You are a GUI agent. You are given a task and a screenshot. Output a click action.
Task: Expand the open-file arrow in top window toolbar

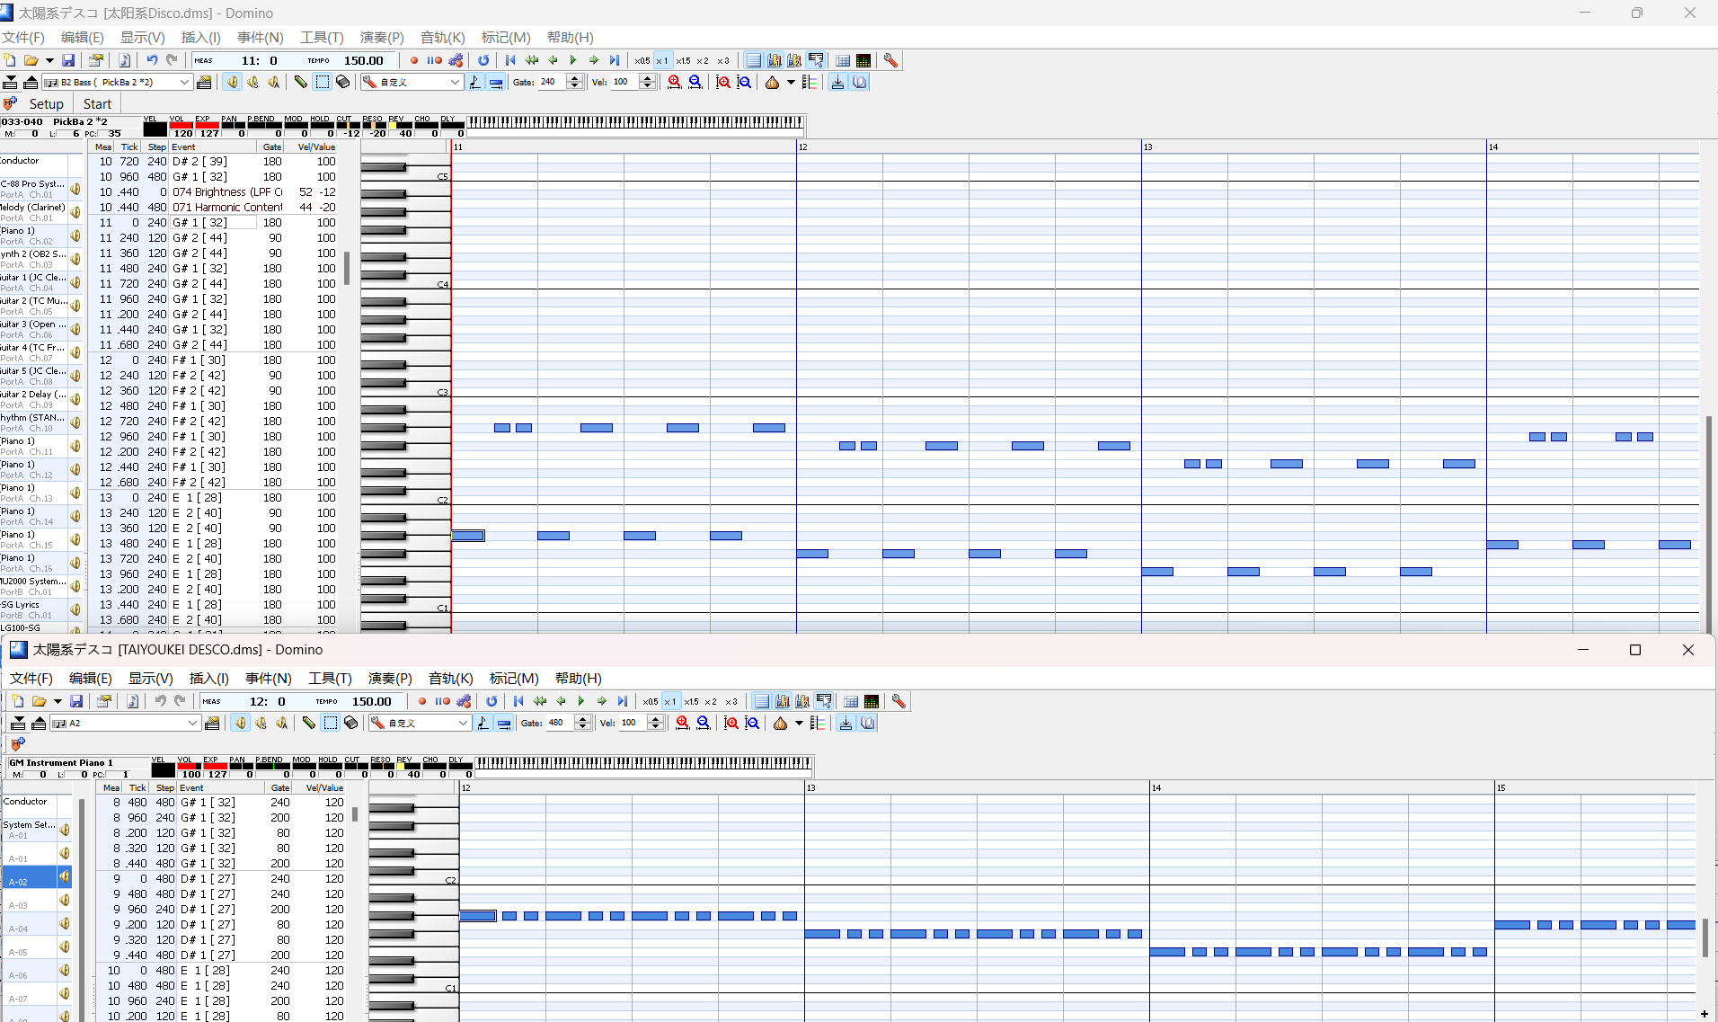49,60
